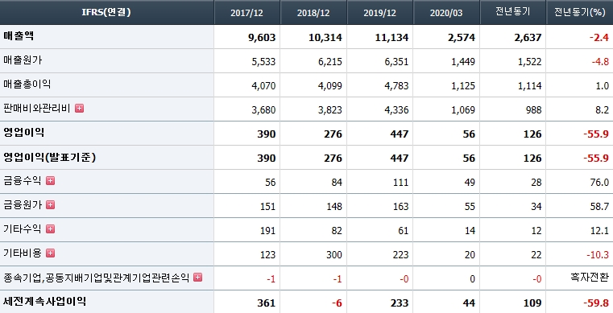The height and width of the screenshot is (313, 613).
Task: Click 판매비와관리비 value 4,336
Action: [396, 110]
